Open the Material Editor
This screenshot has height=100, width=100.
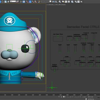72,1
